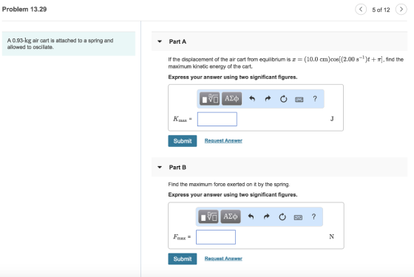The height and width of the screenshot is (277, 414).
Task: Collapse the Part B section
Action: 160,167
